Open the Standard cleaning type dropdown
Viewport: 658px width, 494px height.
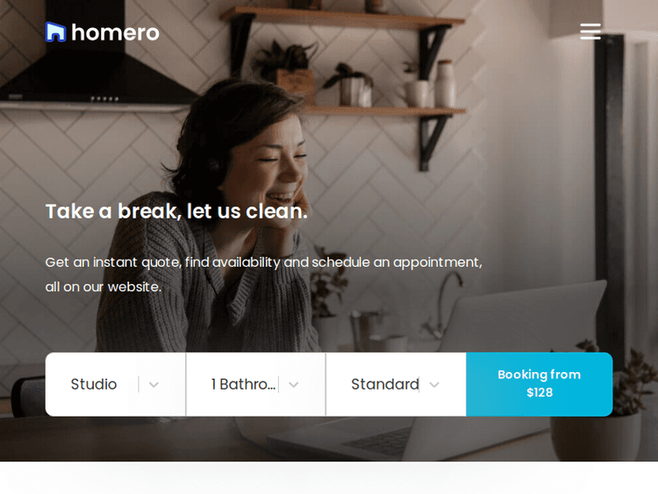point(396,384)
